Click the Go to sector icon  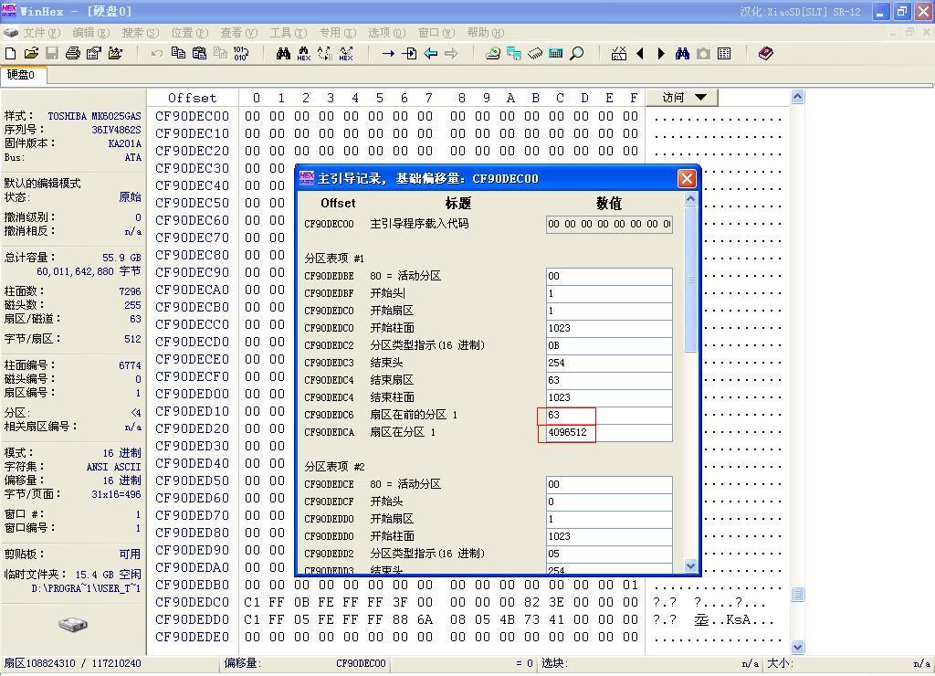pos(409,54)
